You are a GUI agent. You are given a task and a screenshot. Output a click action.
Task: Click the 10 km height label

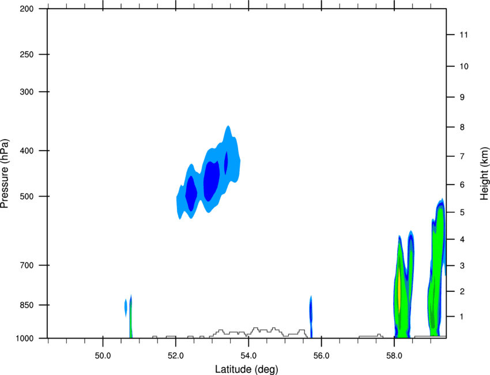pyautogui.click(x=463, y=66)
